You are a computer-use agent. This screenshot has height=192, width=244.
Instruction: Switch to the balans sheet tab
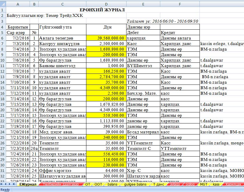click(x=113, y=184)
